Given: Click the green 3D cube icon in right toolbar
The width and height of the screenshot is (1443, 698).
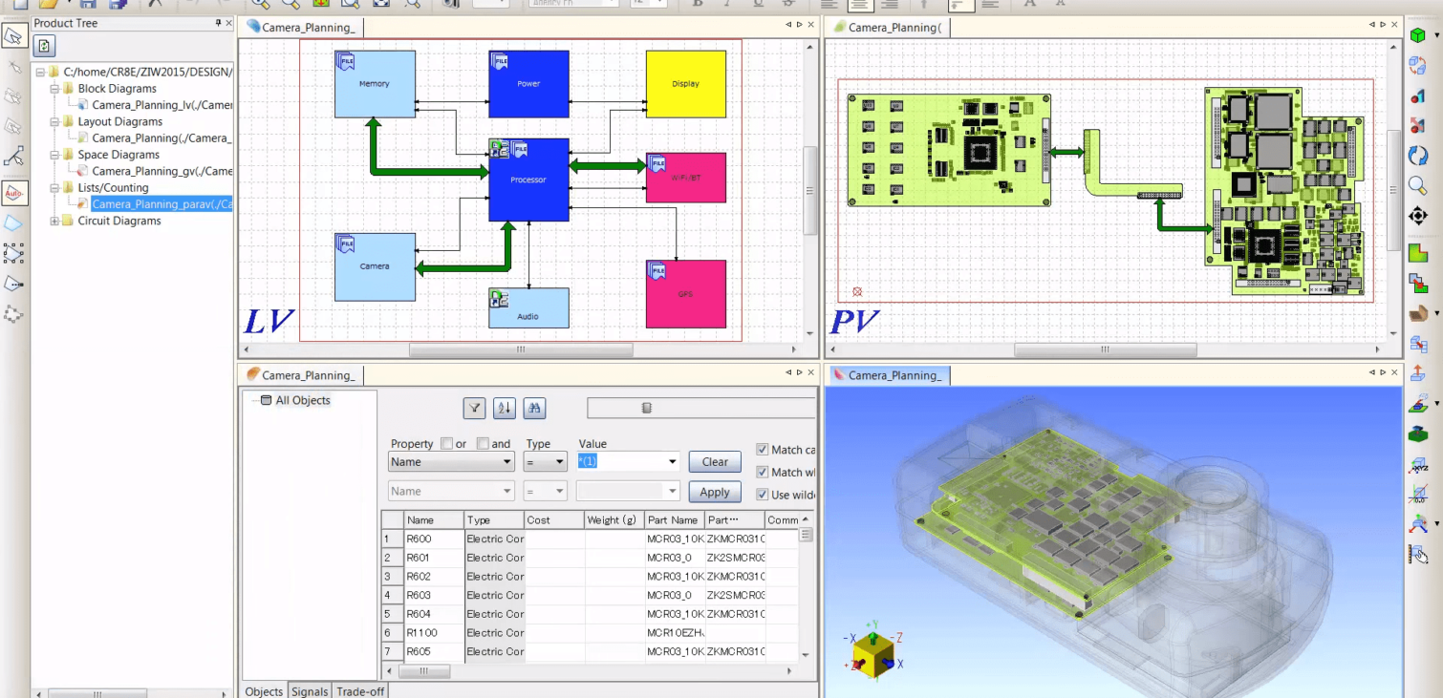Looking at the screenshot, I should pos(1418,35).
